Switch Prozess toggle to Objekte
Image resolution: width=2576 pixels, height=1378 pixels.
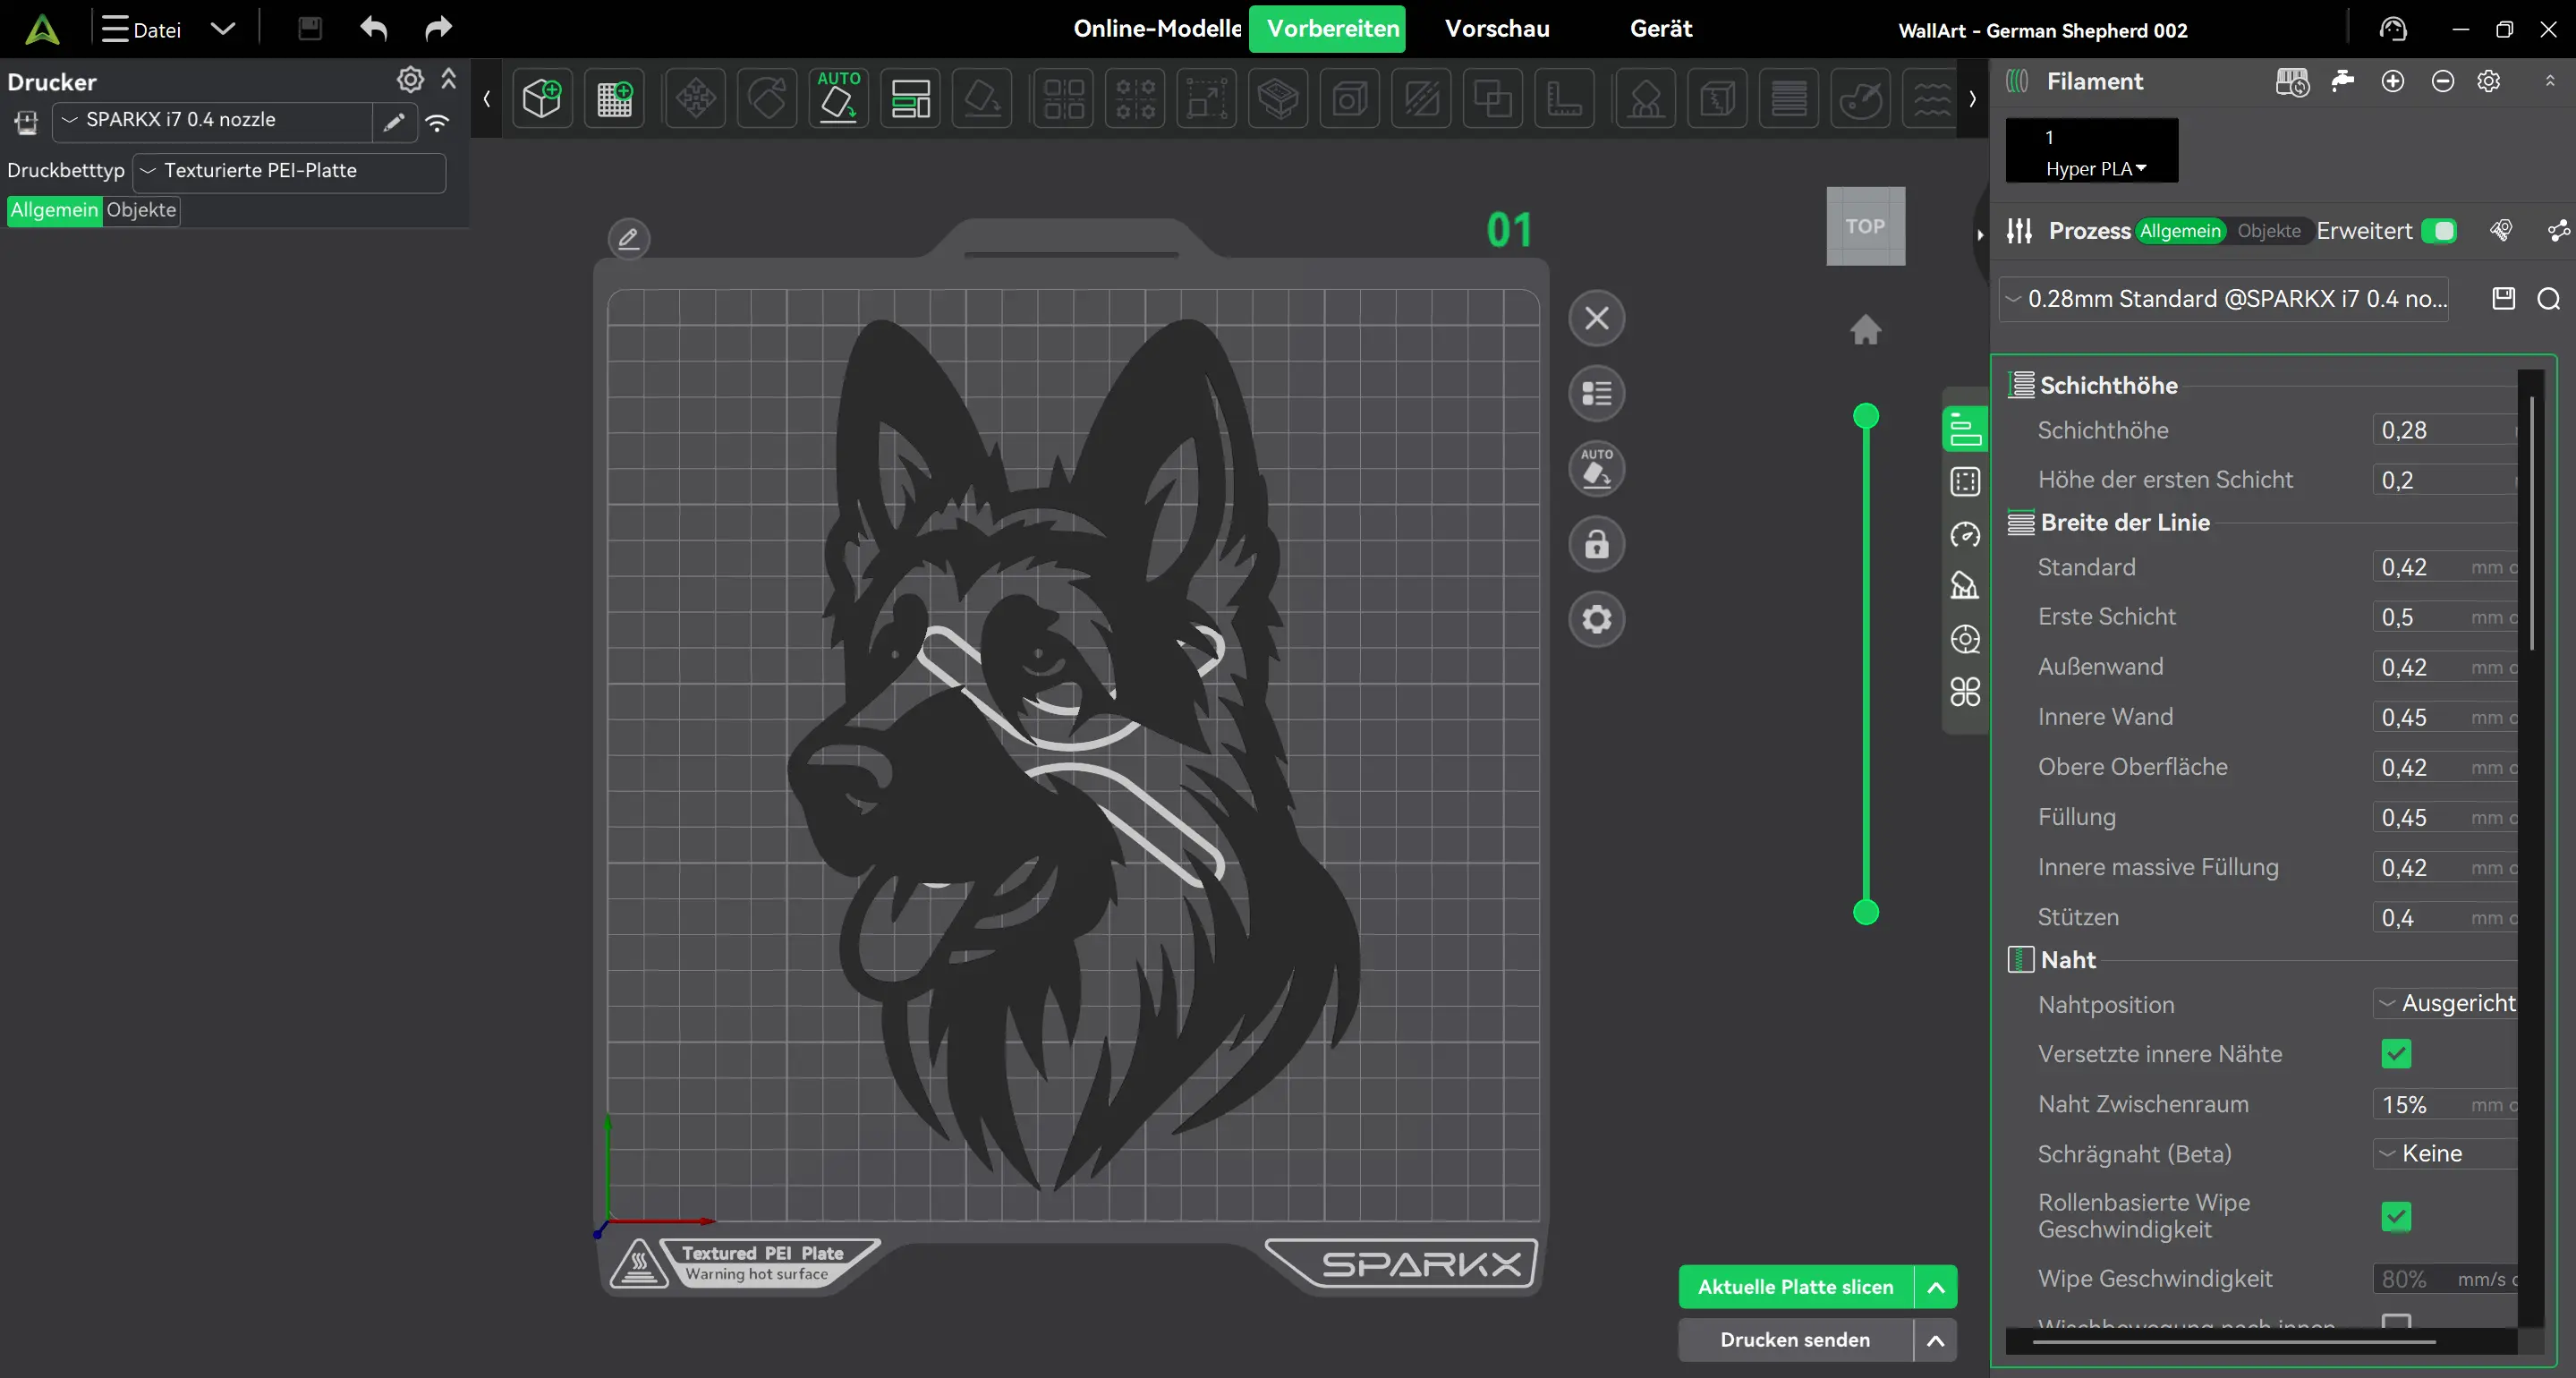click(x=2269, y=231)
